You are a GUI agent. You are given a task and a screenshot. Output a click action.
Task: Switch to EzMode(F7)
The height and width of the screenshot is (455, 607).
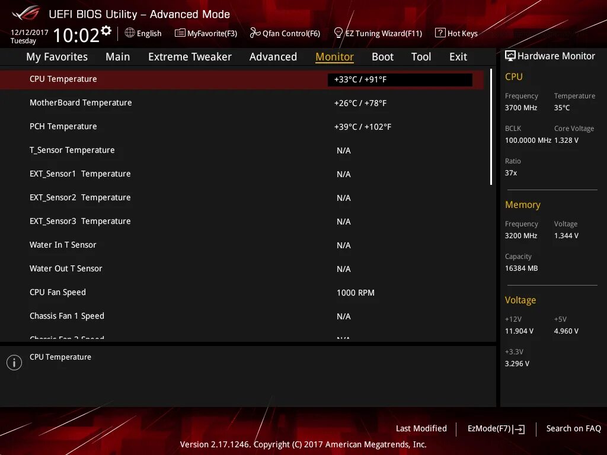click(495, 428)
